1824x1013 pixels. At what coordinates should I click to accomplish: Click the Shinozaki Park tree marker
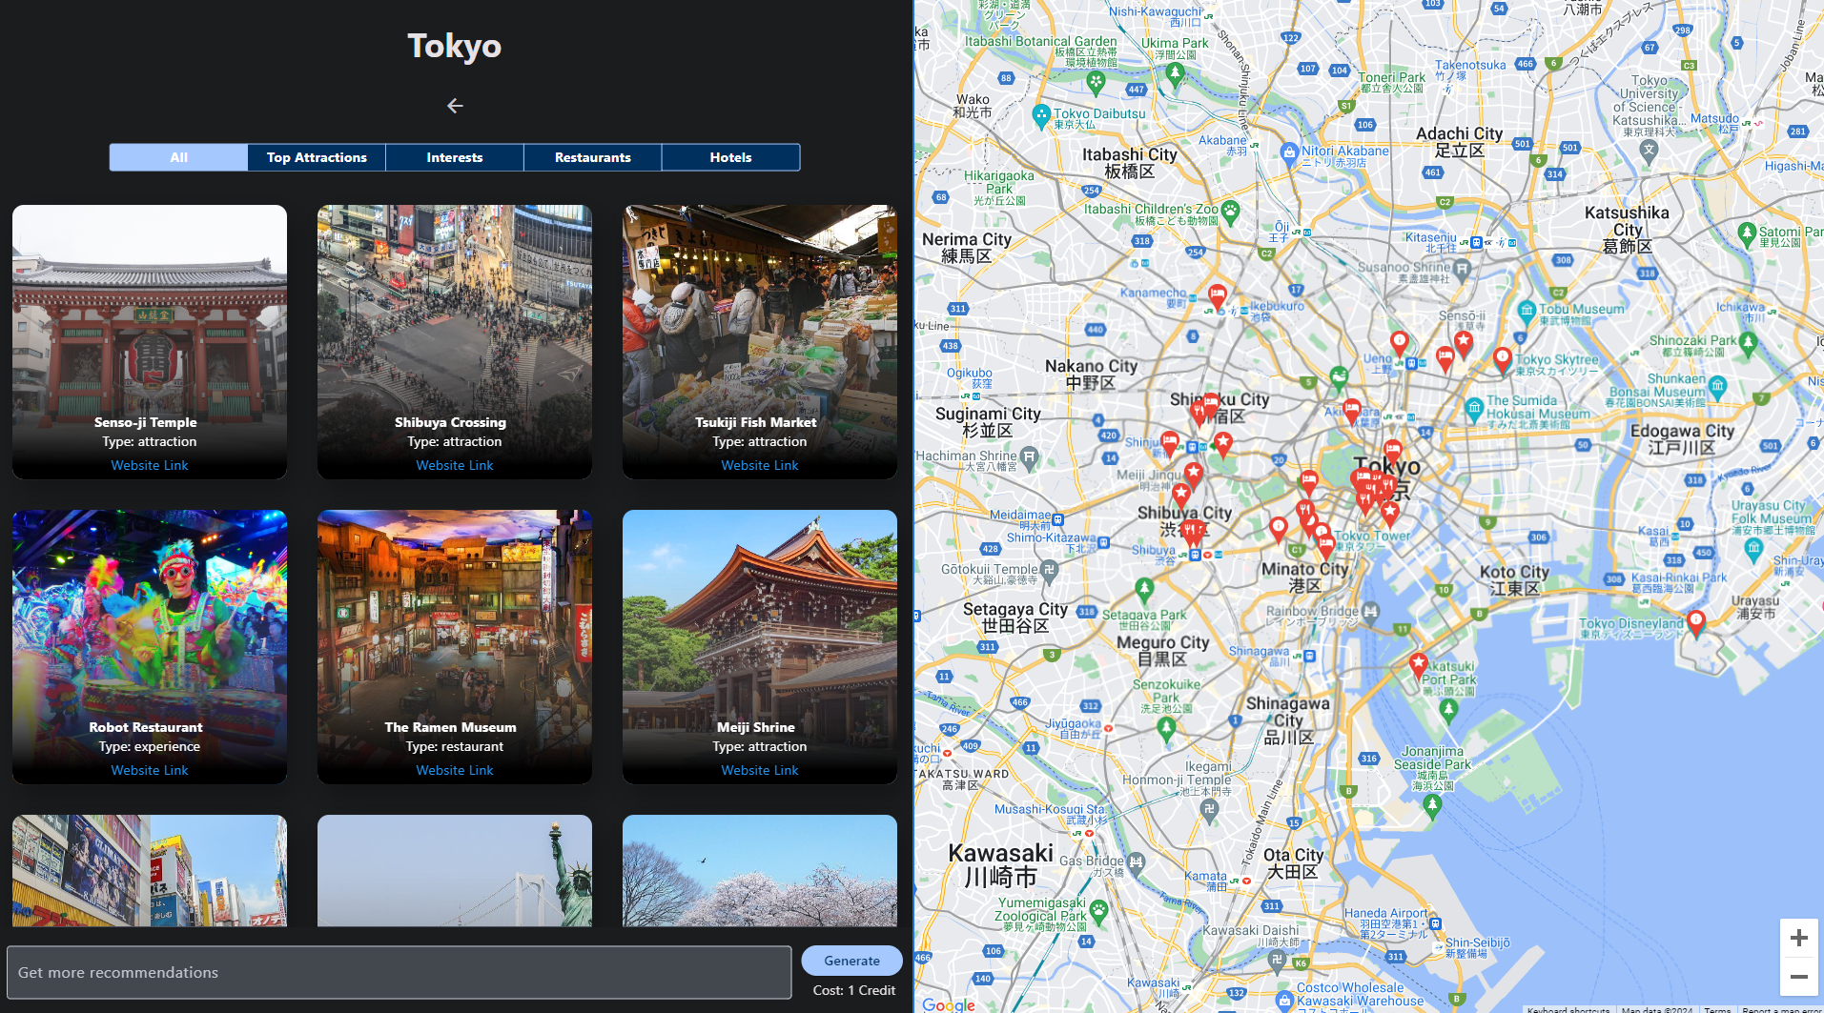[x=1748, y=344]
